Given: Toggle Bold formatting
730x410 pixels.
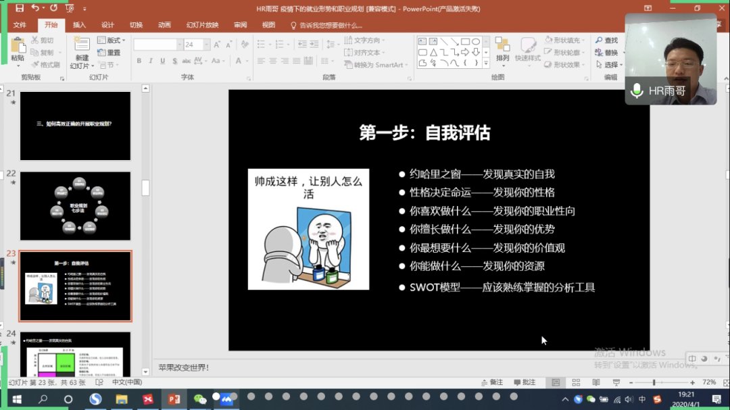Looking at the screenshot, I should [139, 61].
